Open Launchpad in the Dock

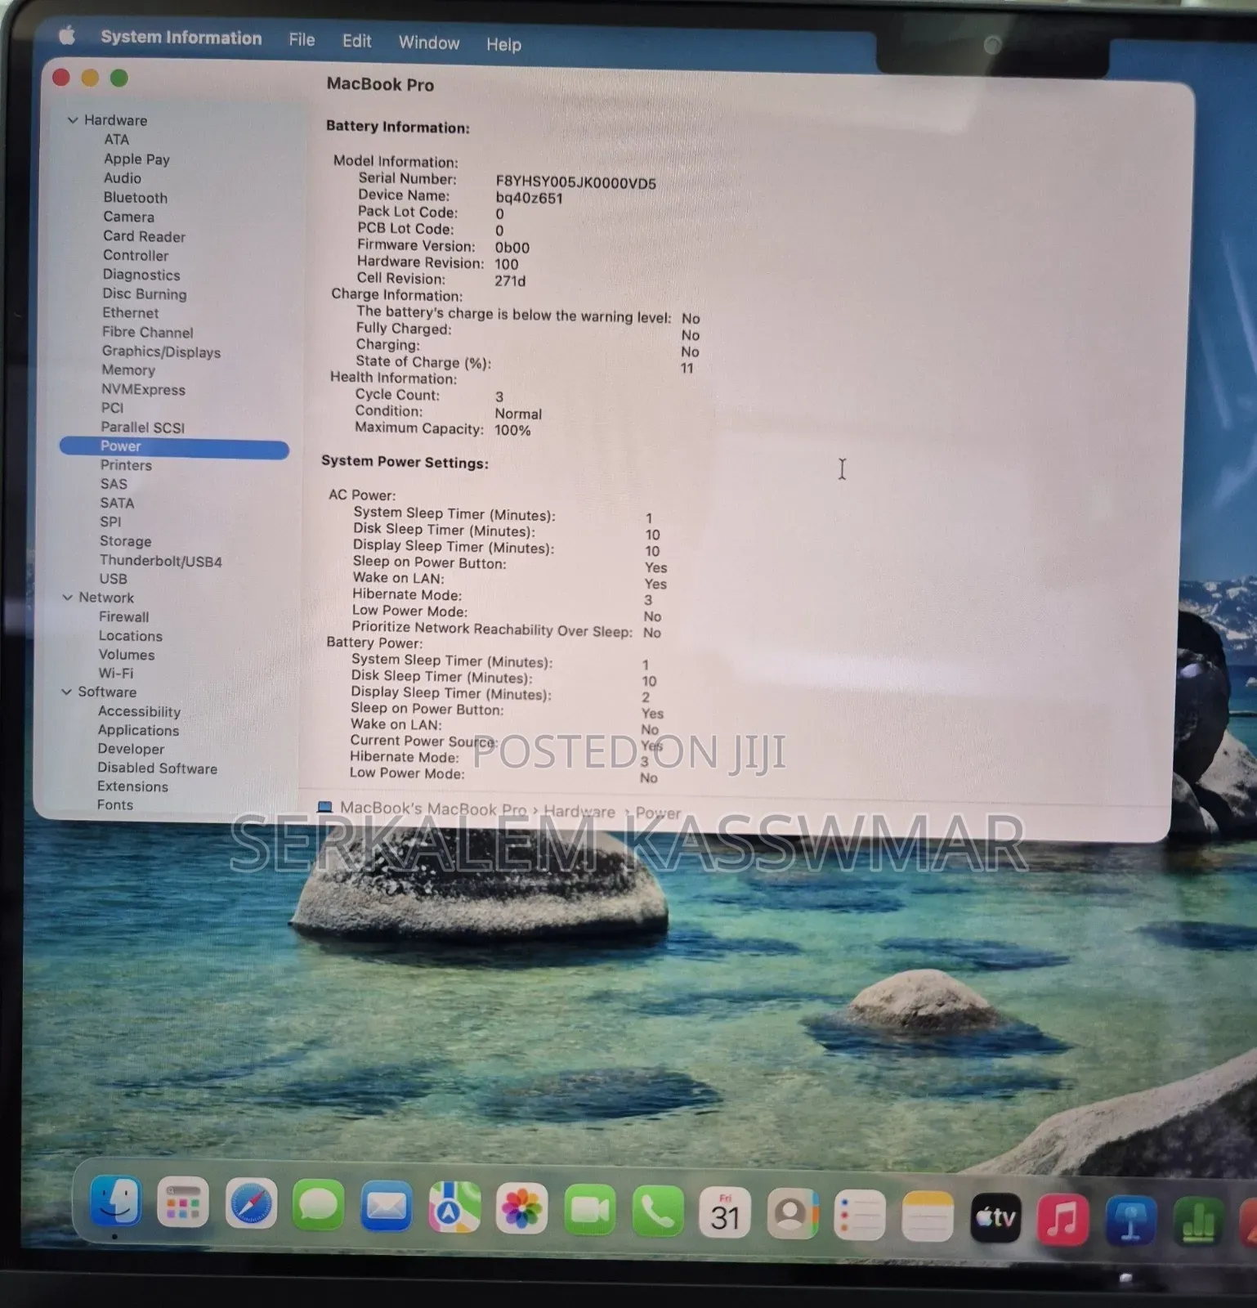(183, 1203)
